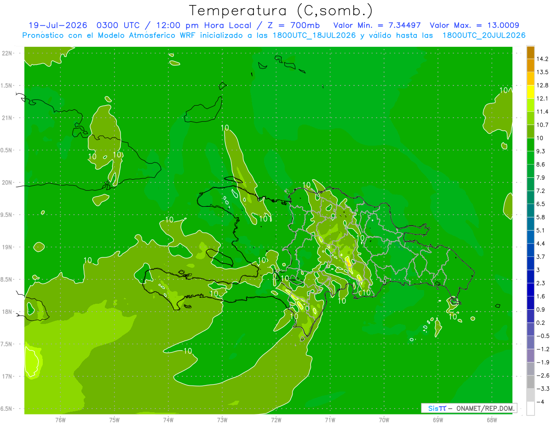The width and height of the screenshot is (552, 426).
Task: Click colorbar value 9.3
Action: 541,151
